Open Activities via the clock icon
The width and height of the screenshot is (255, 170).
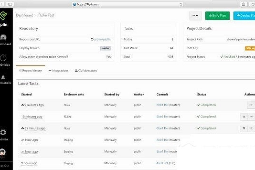pos(3,58)
